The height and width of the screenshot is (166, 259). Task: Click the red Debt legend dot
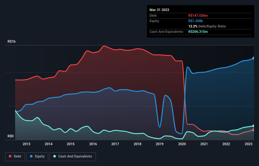click(10, 156)
